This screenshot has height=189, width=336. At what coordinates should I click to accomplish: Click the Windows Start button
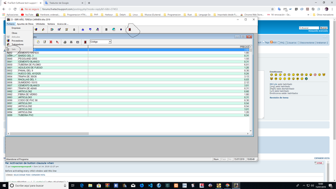point(4,185)
